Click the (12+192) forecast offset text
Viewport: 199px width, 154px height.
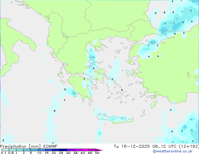(189, 146)
